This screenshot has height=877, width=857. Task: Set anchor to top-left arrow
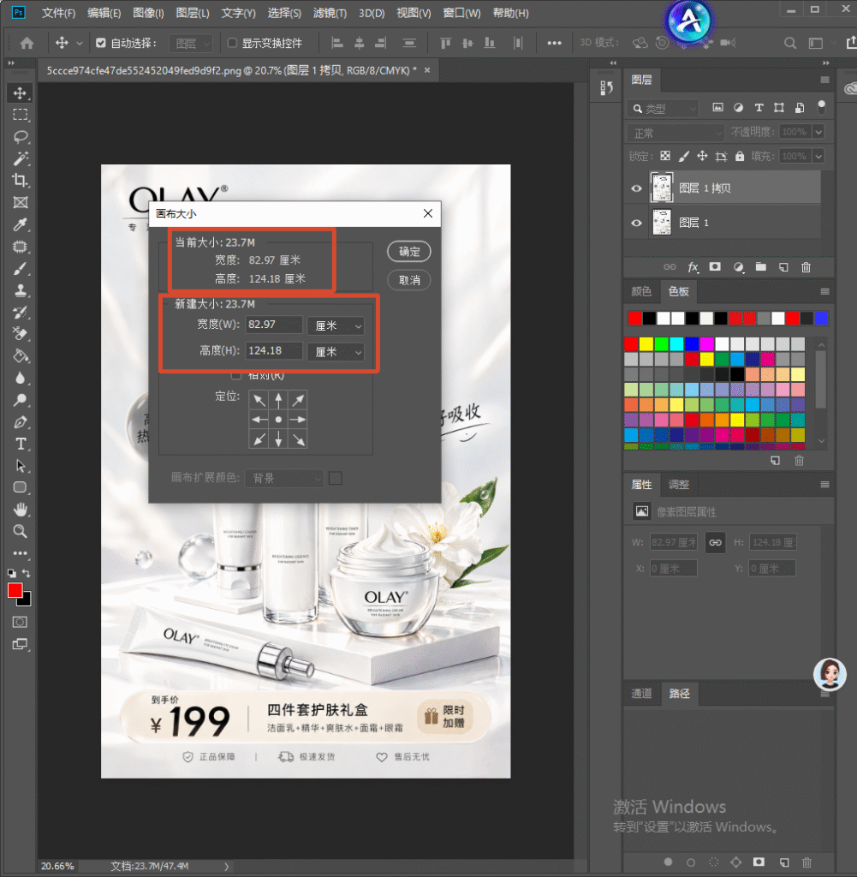[x=259, y=400]
